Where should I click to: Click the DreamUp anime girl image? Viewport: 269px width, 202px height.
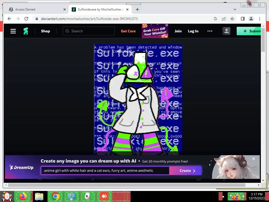[x=236, y=167]
